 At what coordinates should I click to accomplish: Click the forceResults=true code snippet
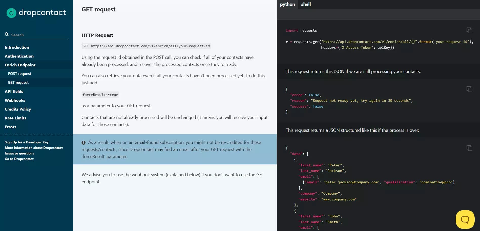100,95
